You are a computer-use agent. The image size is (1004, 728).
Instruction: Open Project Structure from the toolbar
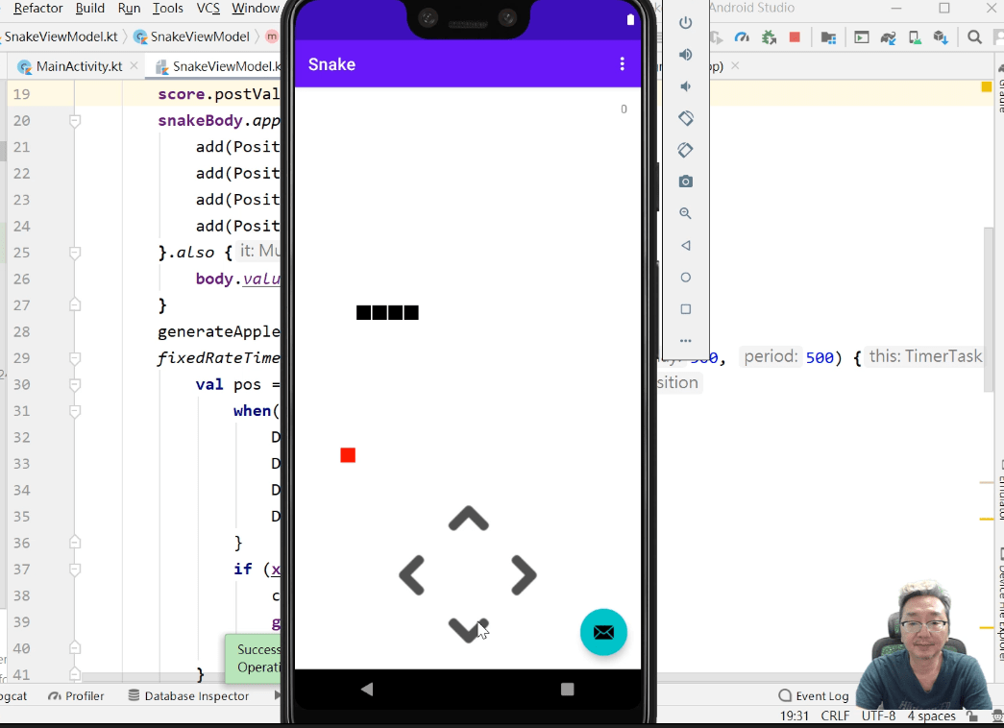828,37
